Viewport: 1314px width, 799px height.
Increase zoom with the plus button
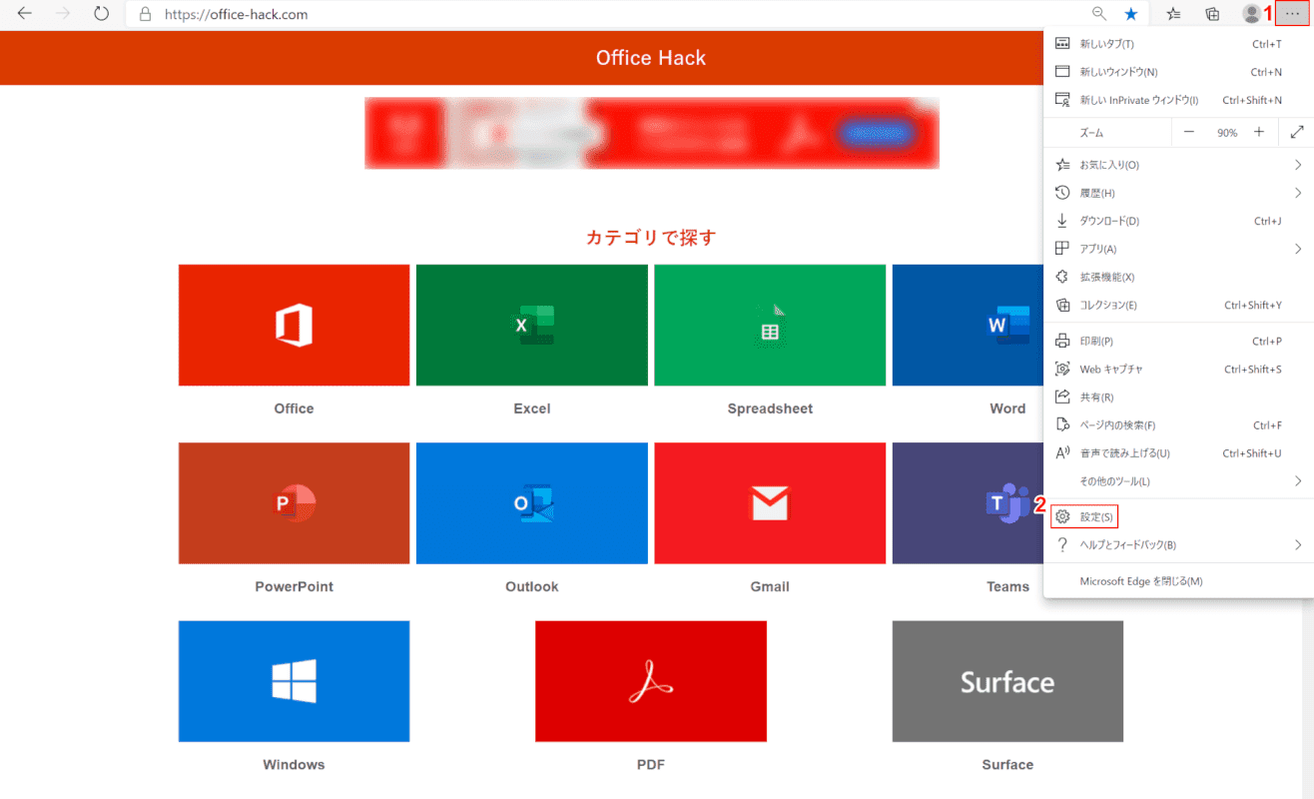click(x=1259, y=132)
